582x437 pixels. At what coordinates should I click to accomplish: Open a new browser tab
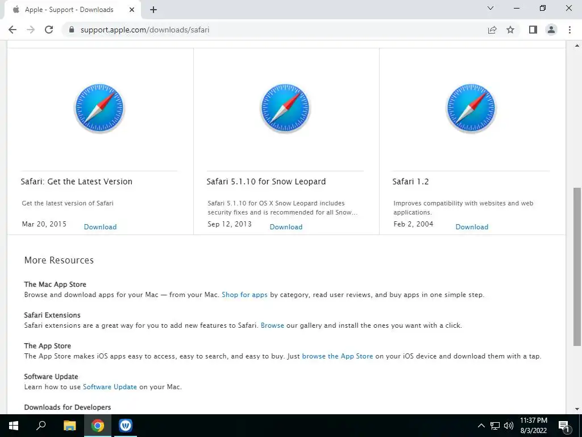[x=153, y=10]
